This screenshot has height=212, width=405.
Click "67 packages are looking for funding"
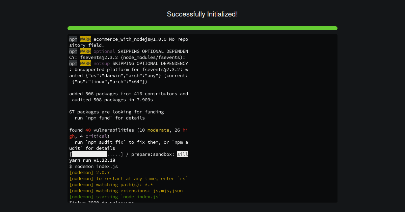pos(116,112)
